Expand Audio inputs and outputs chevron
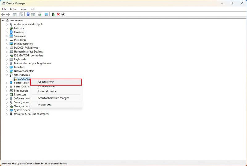Viewport: 247px width, 166px height. (7, 24)
